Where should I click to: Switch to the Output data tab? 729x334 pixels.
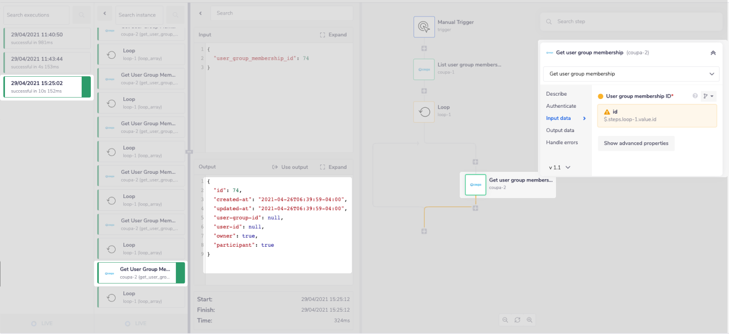coord(560,130)
